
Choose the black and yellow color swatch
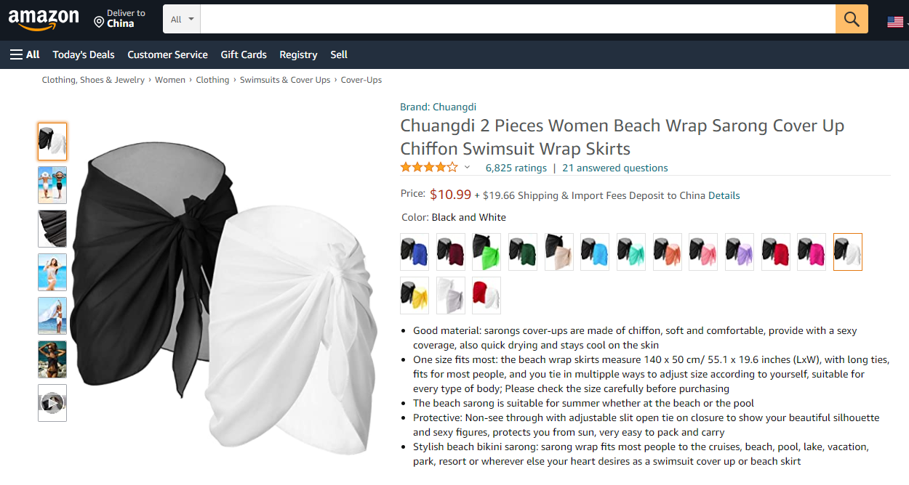[x=415, y=296]
